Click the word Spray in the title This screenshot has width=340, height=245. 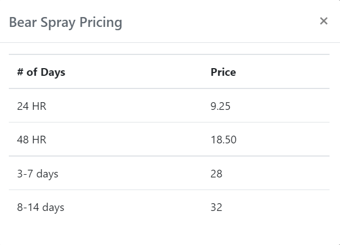coord(58,23)
